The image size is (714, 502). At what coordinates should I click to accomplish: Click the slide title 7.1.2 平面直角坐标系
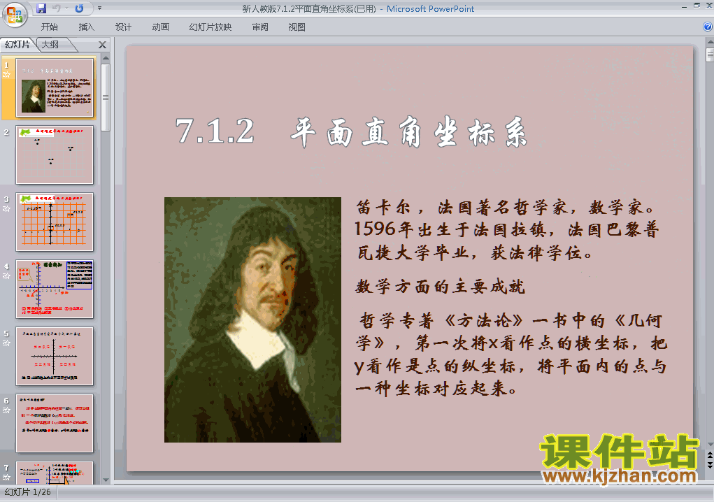coord(351,132)
